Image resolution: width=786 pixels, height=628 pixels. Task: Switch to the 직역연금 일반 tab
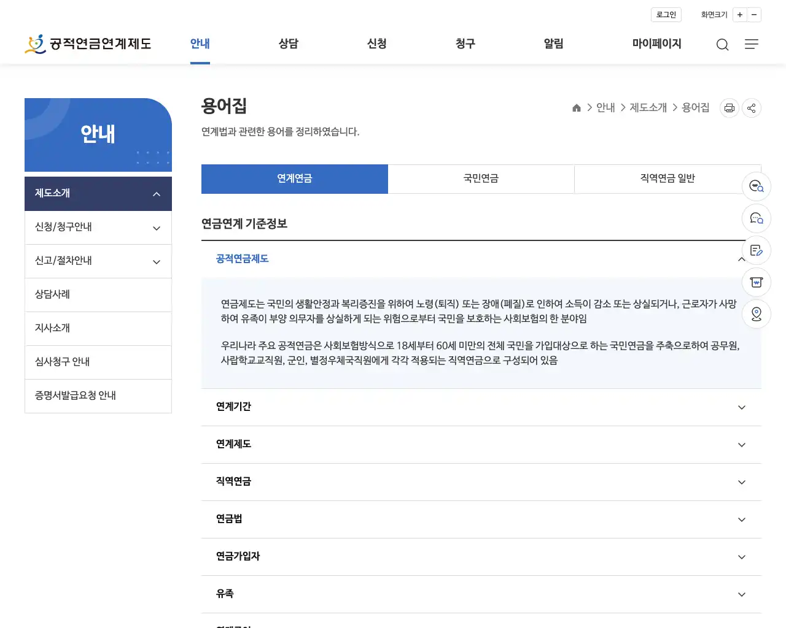click(x=667, y=178)
